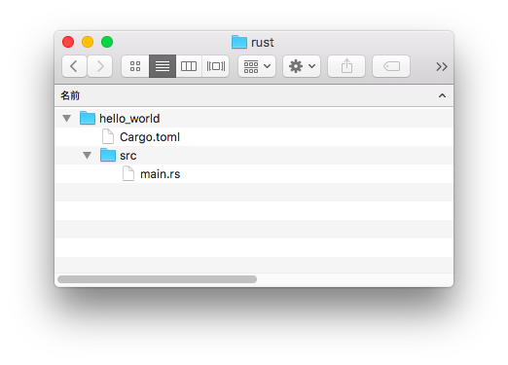This screenshot has height=365, width=508.
Task: Click the Share toolbar button
Action: click(346, 66)
